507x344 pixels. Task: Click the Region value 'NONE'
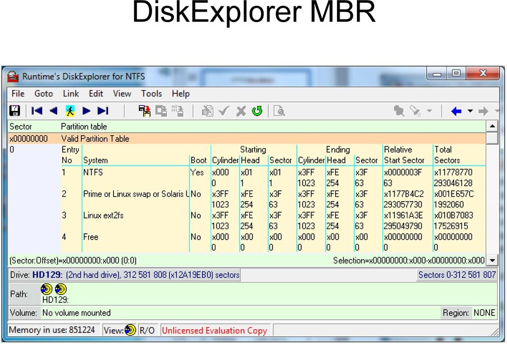[x=484, y=313]
